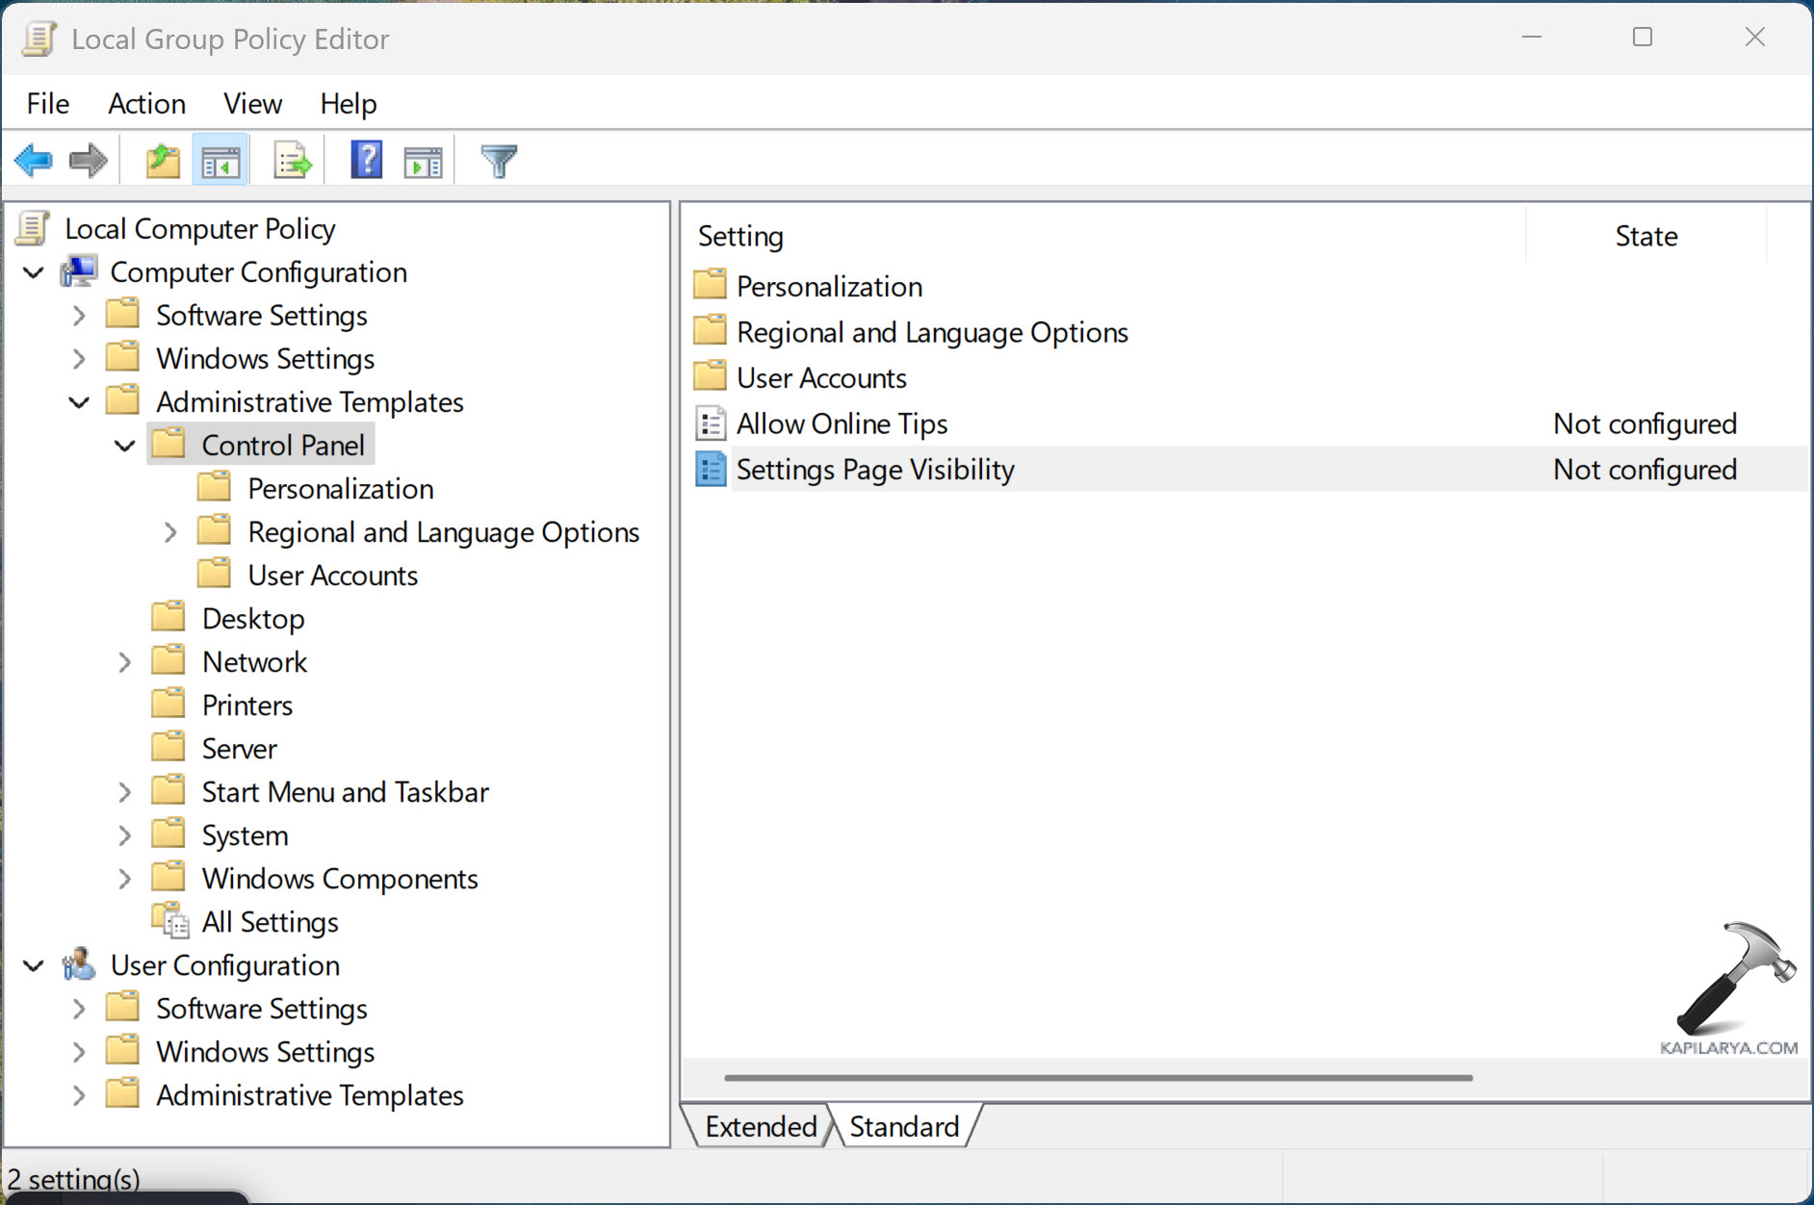
Task: Click the Export List toolbar icon
Action: point(292,161)
